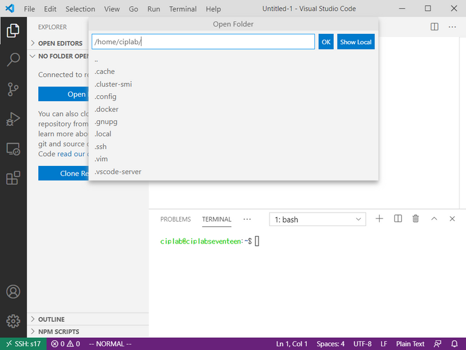Open the Source Control view icon
The width and height of the screenshot is (466, 350).
coord(13,89)
